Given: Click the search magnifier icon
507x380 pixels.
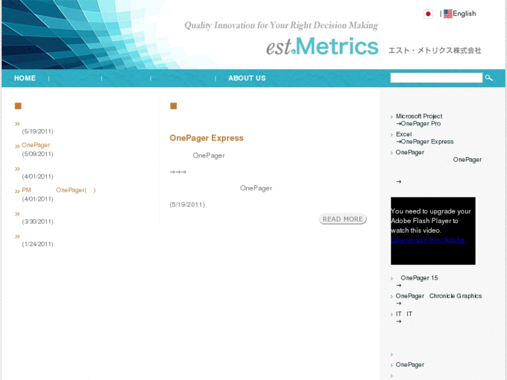Looking at the screenshot, I should [489, 78].
